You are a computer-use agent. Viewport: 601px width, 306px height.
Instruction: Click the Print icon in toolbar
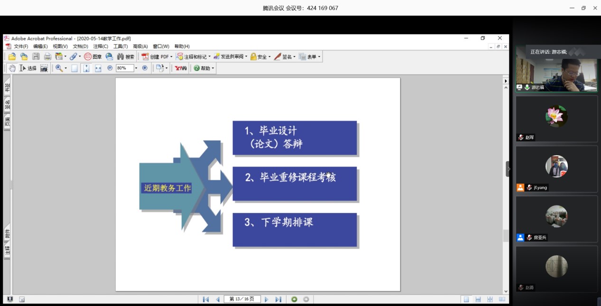47,56
